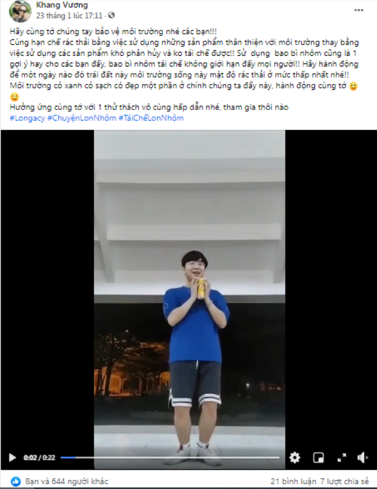
Task: Open Khang Vương profile picture
Action: 20,11
